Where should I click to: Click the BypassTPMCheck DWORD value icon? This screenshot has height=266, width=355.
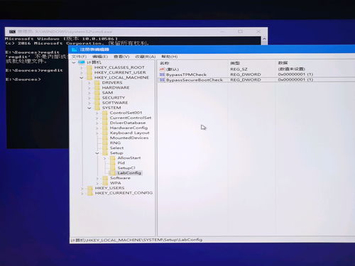click(x=162, y=74)
